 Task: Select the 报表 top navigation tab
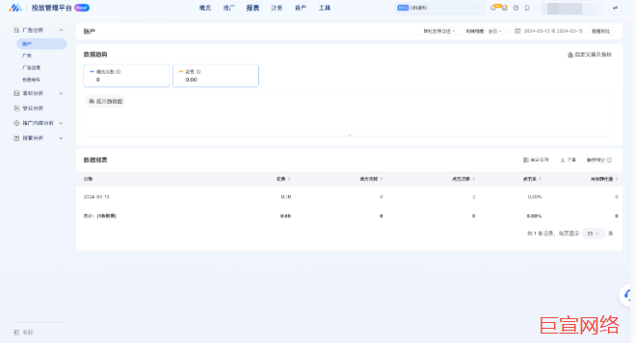point(252,8)
